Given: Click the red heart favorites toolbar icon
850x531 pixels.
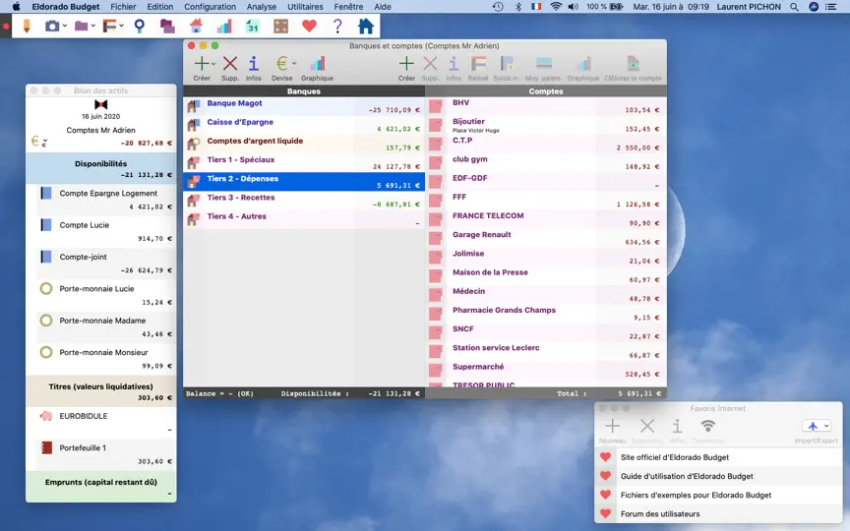Looking at the screenshot, I should click(309, 26).
